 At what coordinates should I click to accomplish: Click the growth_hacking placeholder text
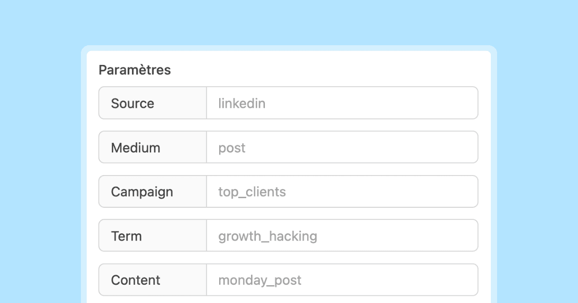click(x=268, y=236)
